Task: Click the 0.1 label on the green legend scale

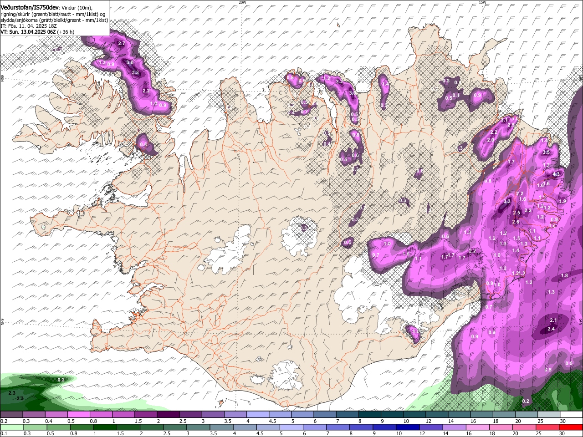Action: (3, 434)
